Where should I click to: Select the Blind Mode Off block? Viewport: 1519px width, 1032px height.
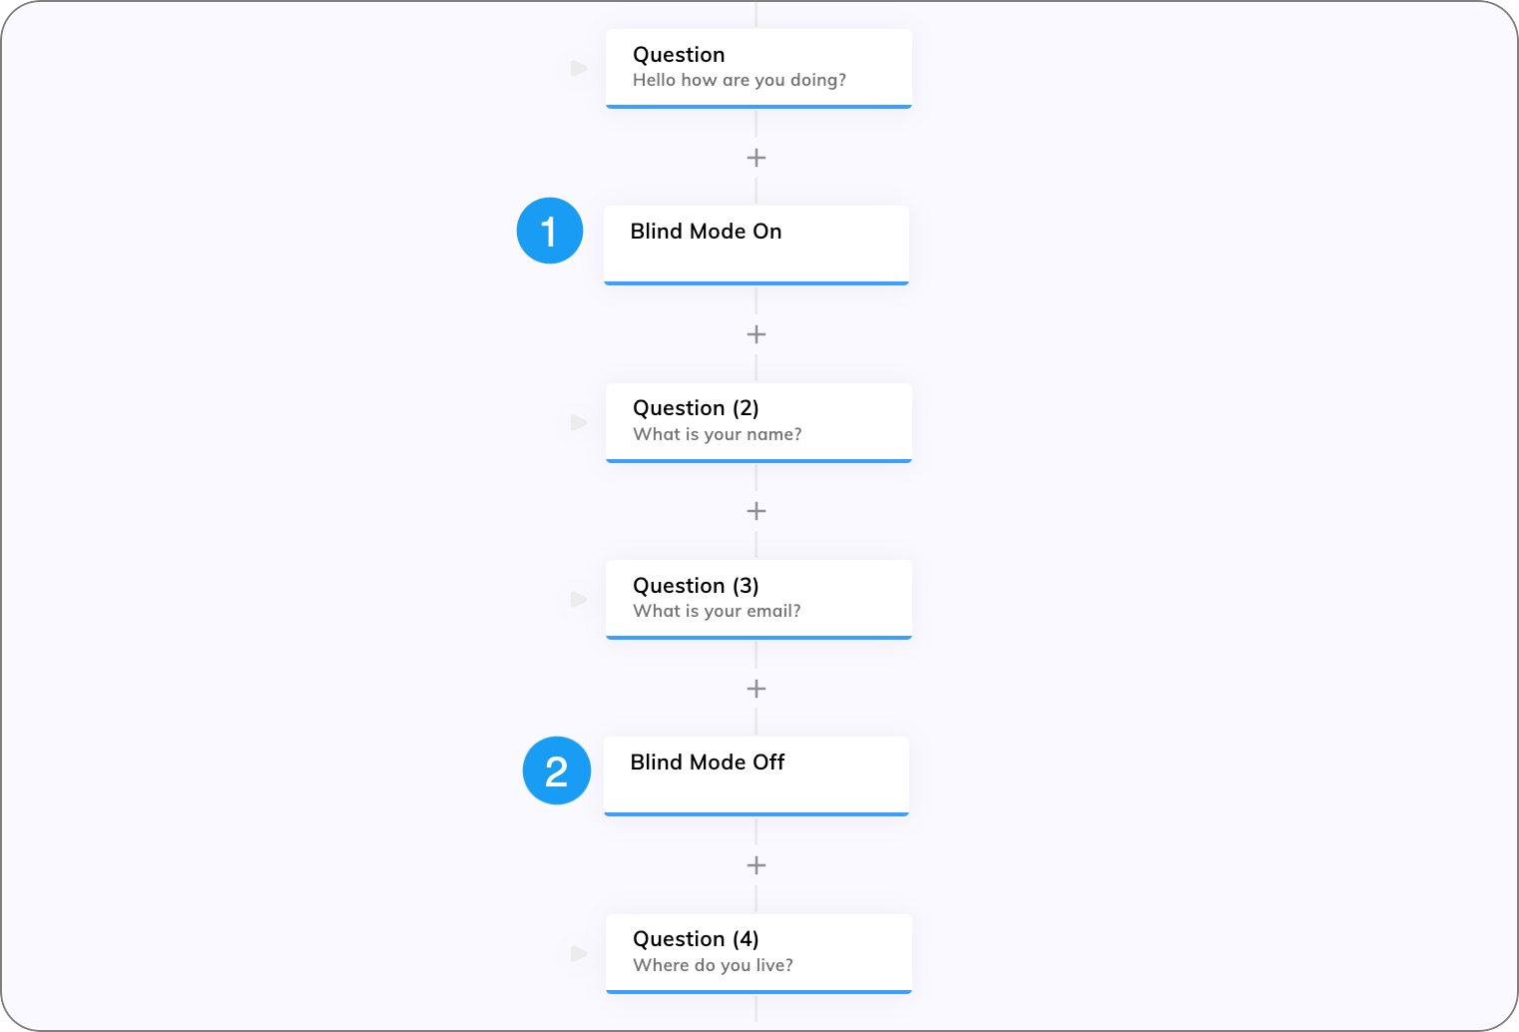click(757, 776)
